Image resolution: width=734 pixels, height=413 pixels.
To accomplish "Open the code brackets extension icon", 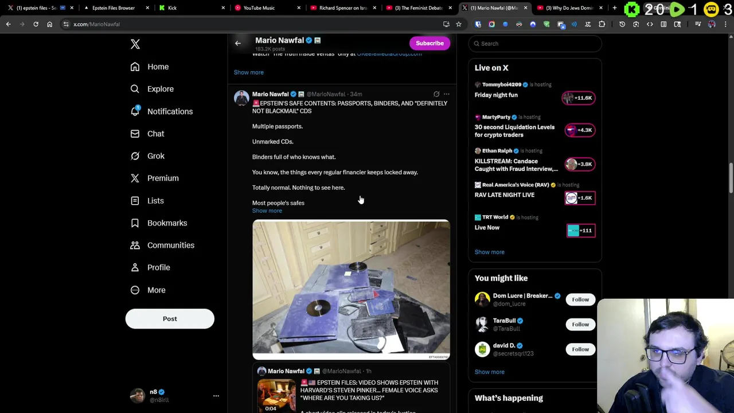I will pos(650,24).
